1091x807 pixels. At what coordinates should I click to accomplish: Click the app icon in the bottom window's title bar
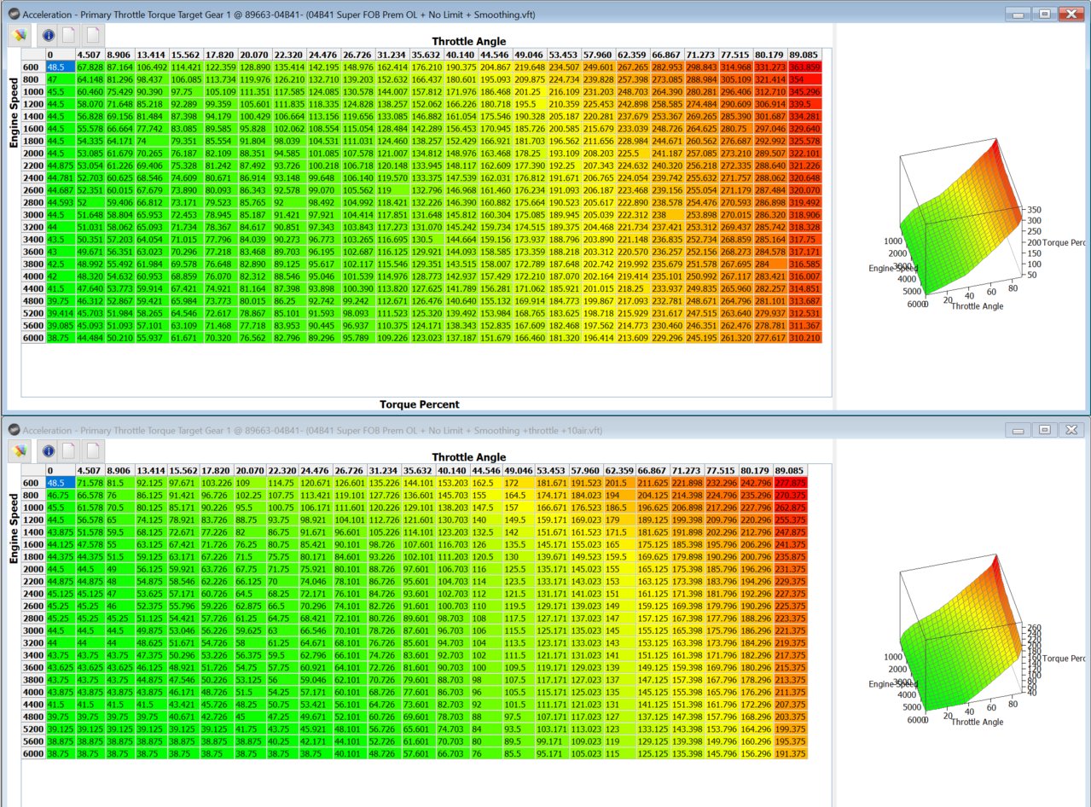coord(13,428)
